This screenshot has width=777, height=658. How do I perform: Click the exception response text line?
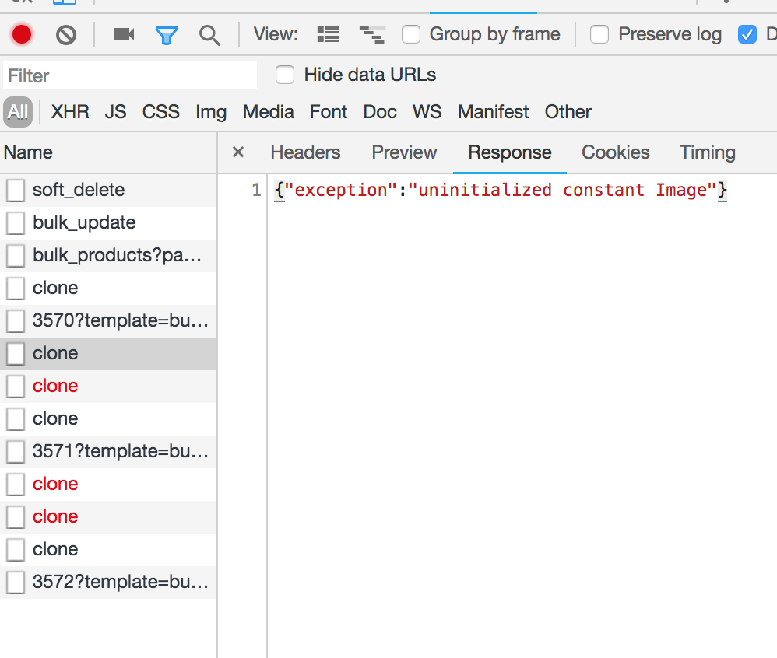[501, 190]
